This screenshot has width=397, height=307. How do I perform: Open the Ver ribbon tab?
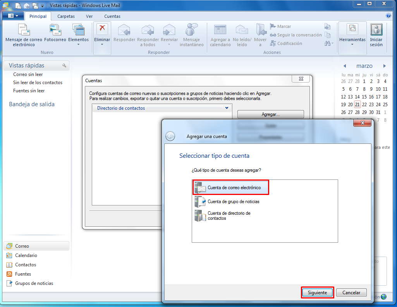(89, 16)
